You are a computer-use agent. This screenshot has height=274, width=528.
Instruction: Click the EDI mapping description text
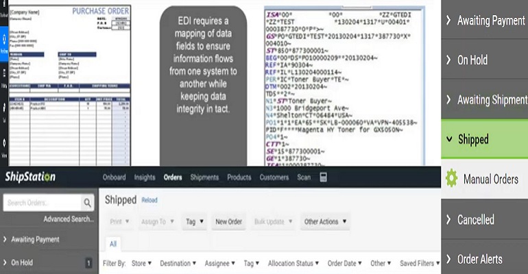point(203,65)
